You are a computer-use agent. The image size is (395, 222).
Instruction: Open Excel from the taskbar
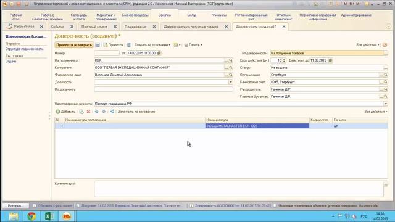click(x=49, y=216)
